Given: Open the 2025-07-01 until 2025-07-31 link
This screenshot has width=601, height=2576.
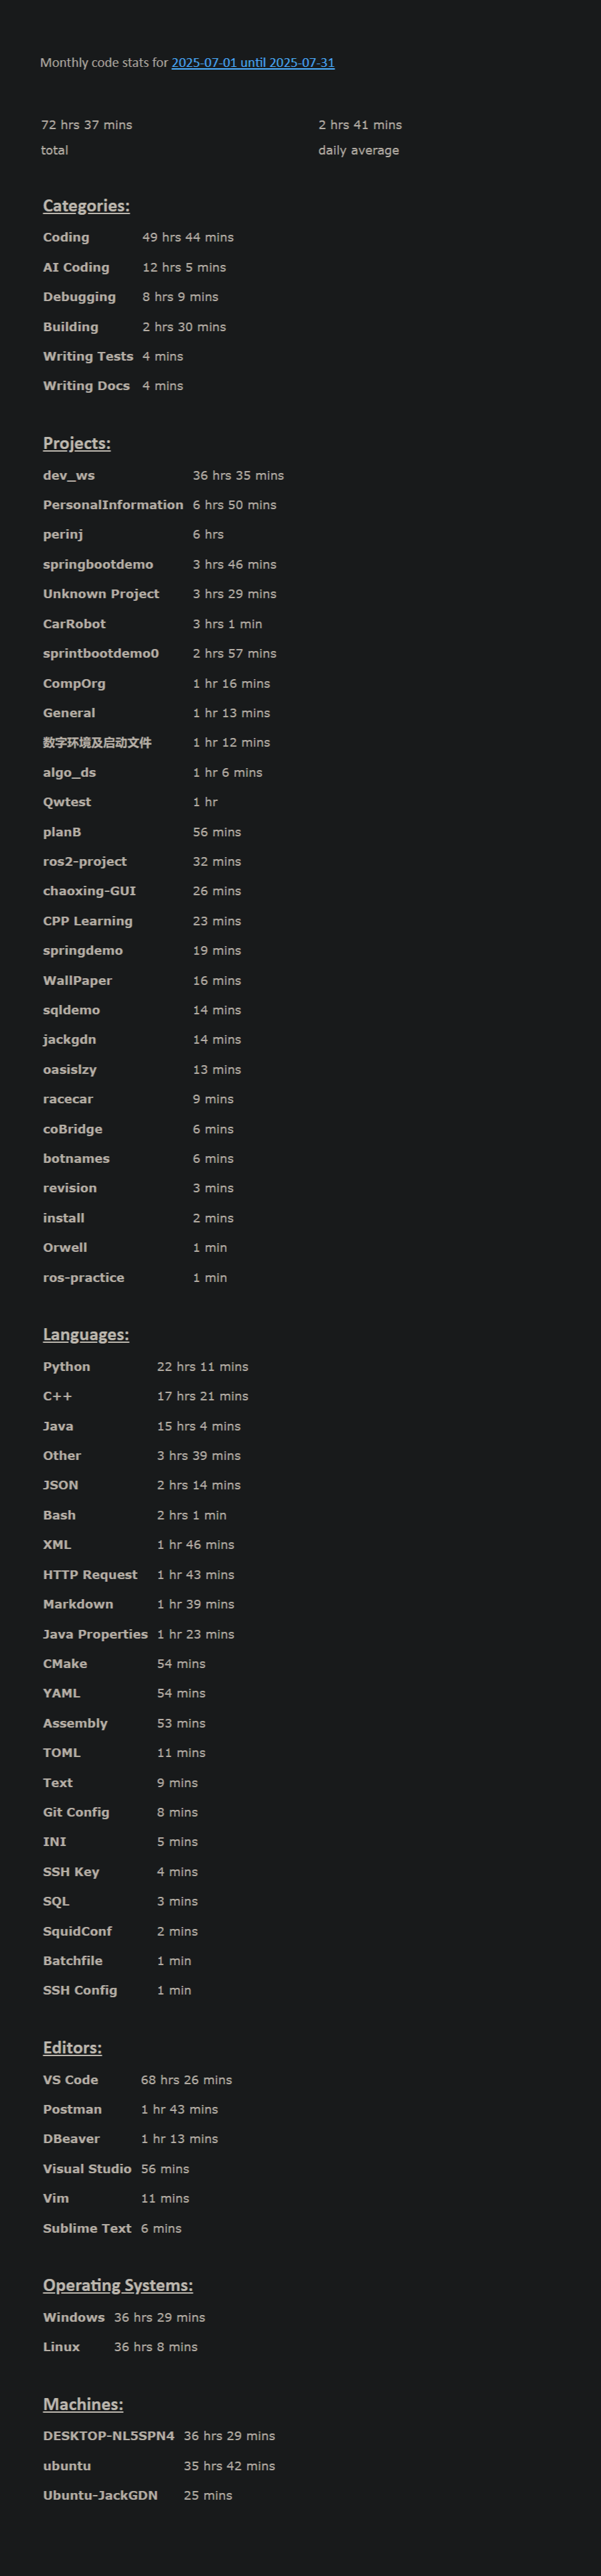Looking at the screenshot, I should [253, 63].
